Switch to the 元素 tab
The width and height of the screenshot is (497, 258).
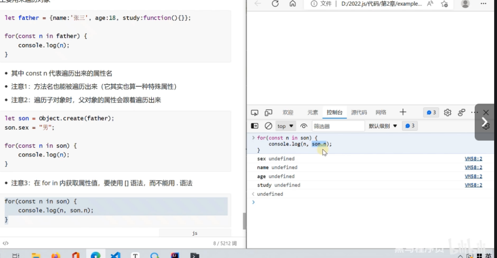click(x=313, y=112)
